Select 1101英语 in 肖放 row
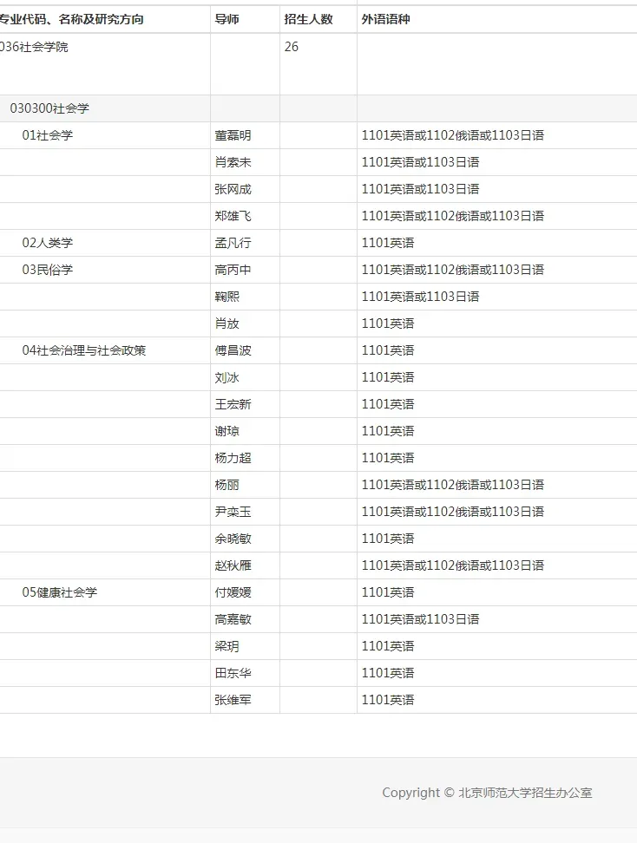The image size is (637, 843). (x=388, y=323)
